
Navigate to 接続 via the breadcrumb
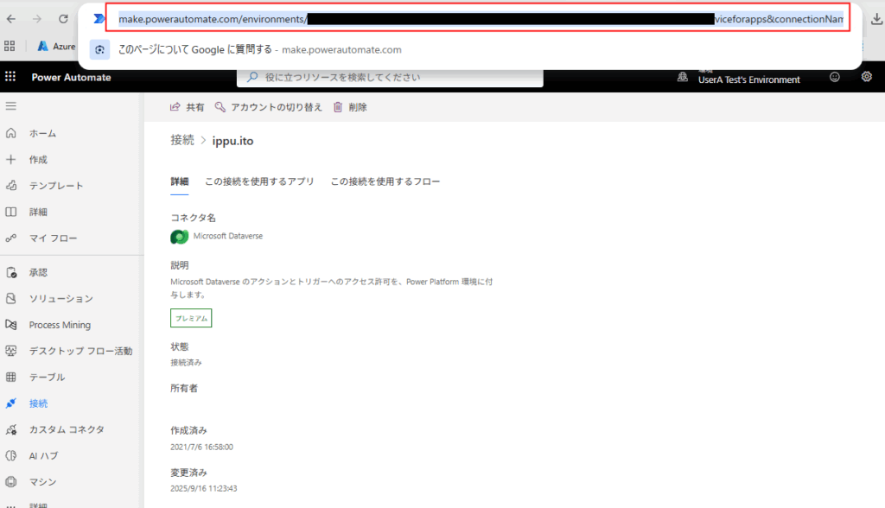coord(182,141)
